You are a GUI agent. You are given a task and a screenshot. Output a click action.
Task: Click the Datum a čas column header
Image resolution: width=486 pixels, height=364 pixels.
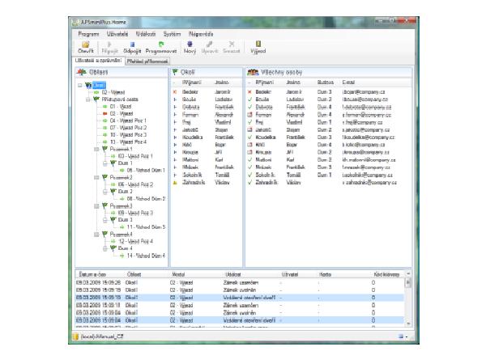pyautogui.click(x=88, y=275)
